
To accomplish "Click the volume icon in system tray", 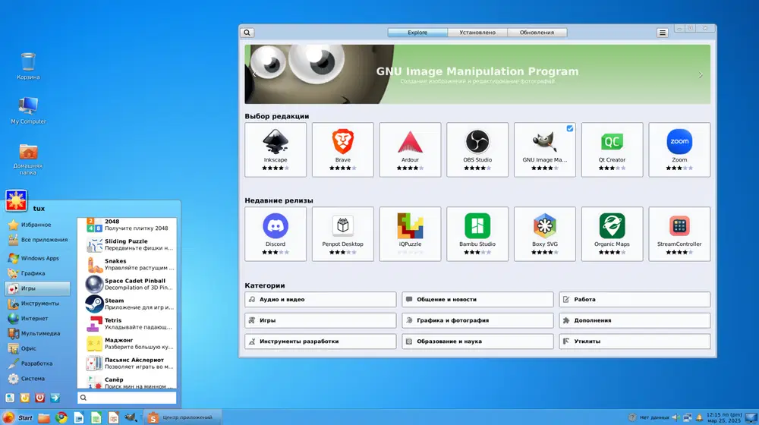I will [676, 417].
